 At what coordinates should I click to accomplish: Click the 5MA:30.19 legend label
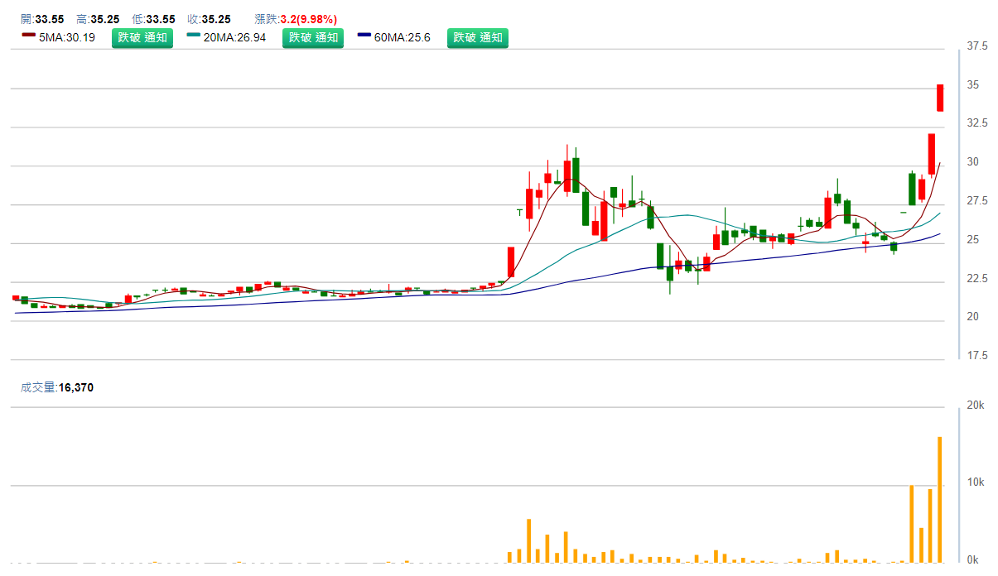67,37
